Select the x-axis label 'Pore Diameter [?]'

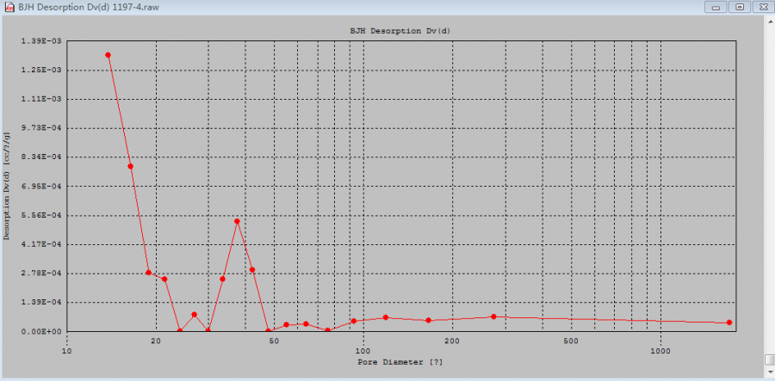[400, 362]
